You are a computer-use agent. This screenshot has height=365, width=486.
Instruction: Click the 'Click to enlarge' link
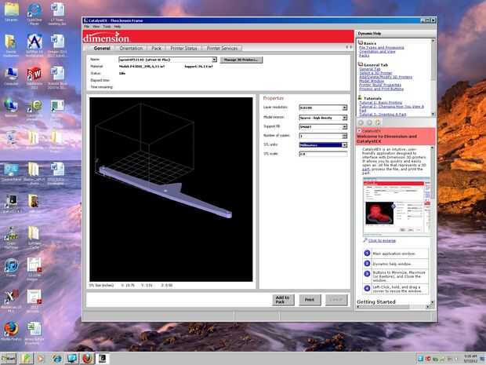[x=382, y=240]
